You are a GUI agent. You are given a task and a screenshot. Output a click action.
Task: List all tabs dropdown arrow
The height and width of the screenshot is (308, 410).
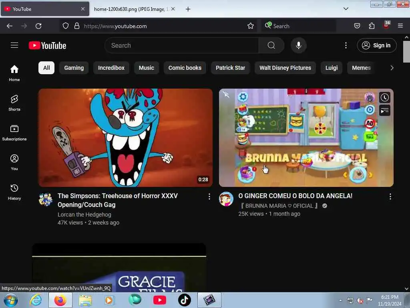pos(346,9)
